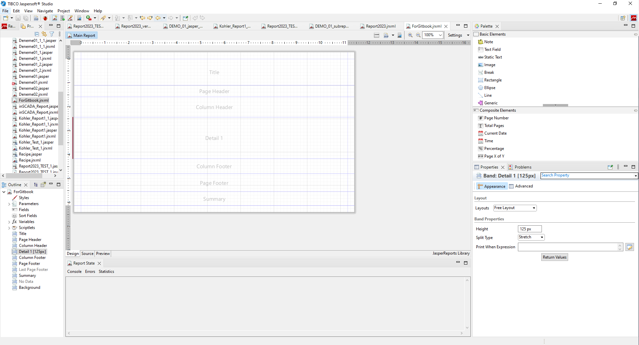Expand the Scriptlets node in Outline

[9, 228]
